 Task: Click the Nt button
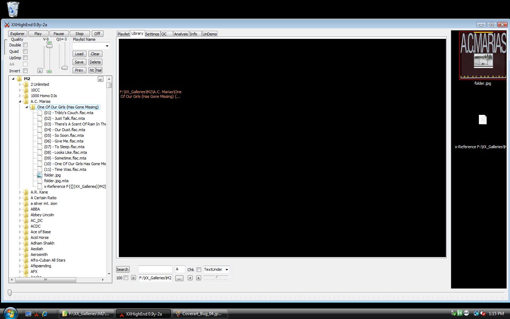92,70
